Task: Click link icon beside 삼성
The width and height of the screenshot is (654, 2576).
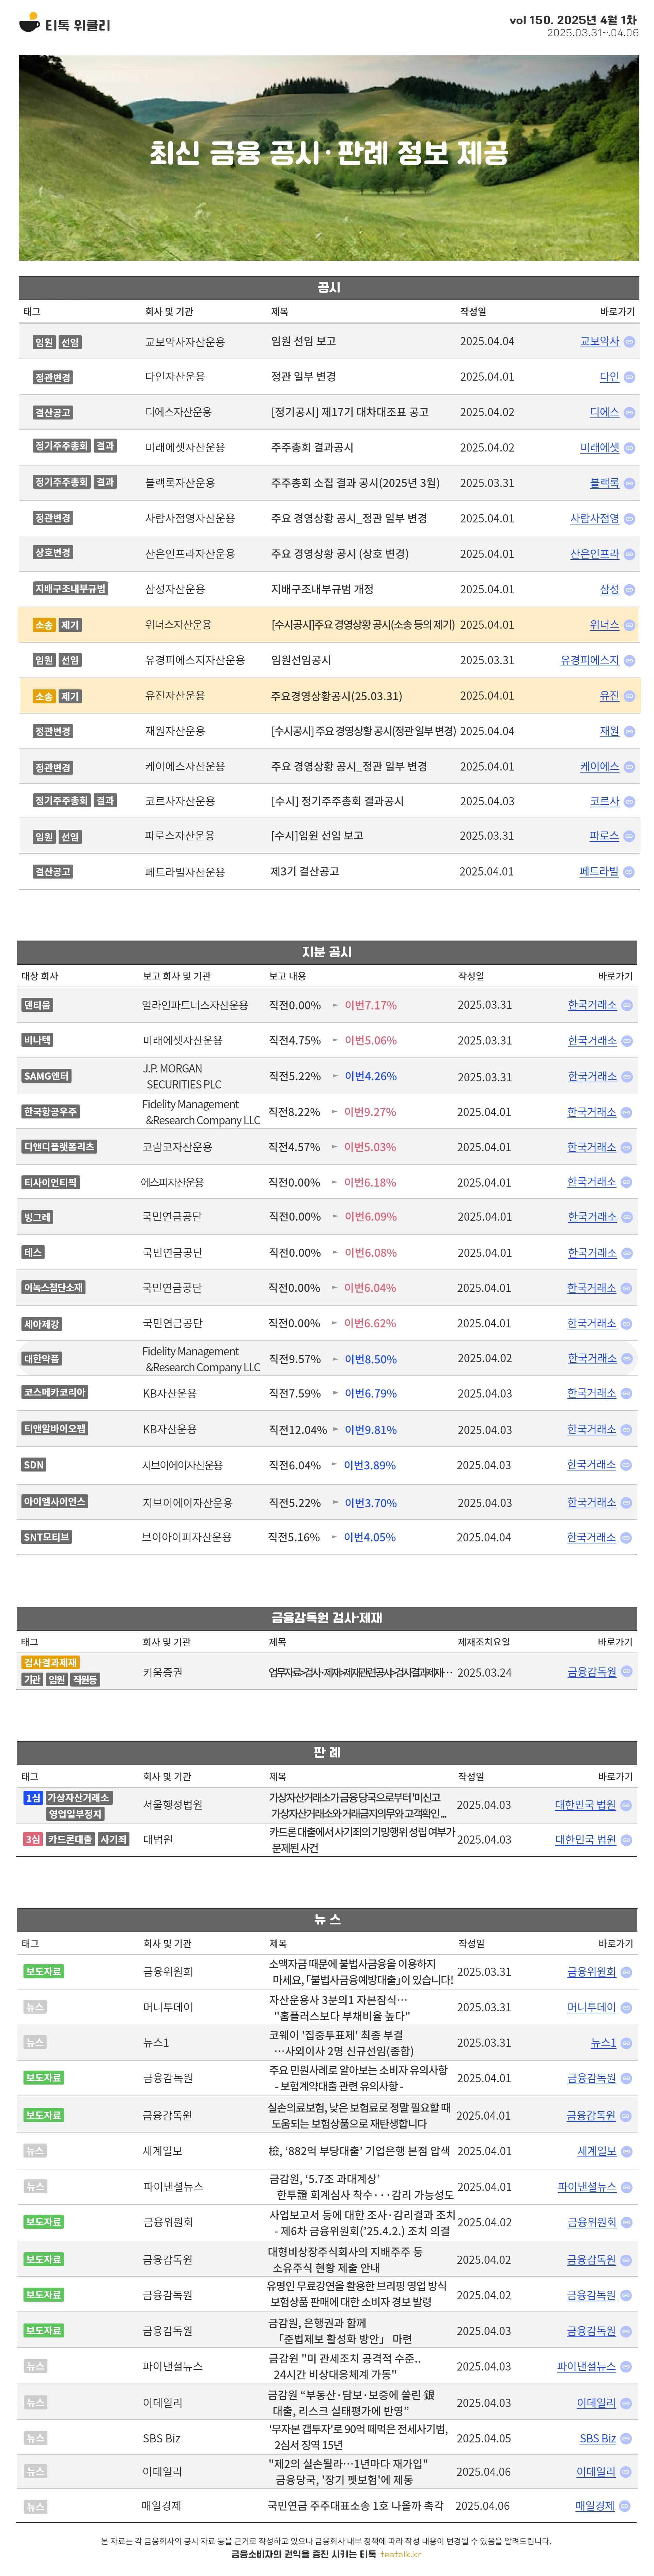Action: (x=629, y=590)
